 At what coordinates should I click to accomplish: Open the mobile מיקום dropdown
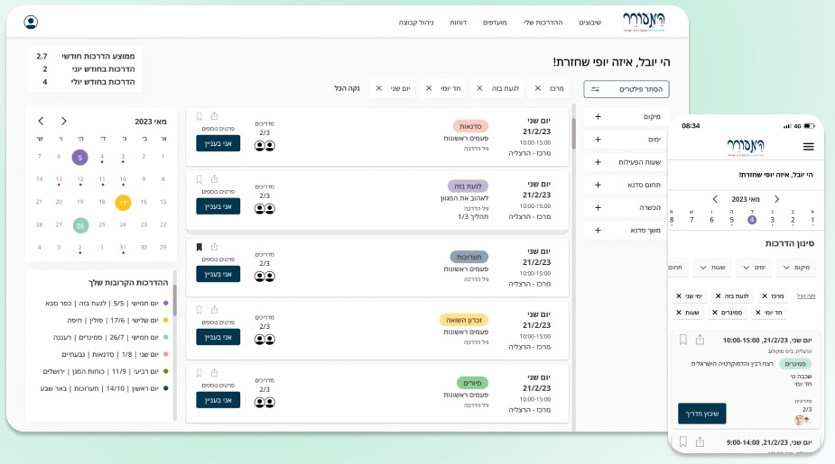pyautogui.click(x=797, y=268)
